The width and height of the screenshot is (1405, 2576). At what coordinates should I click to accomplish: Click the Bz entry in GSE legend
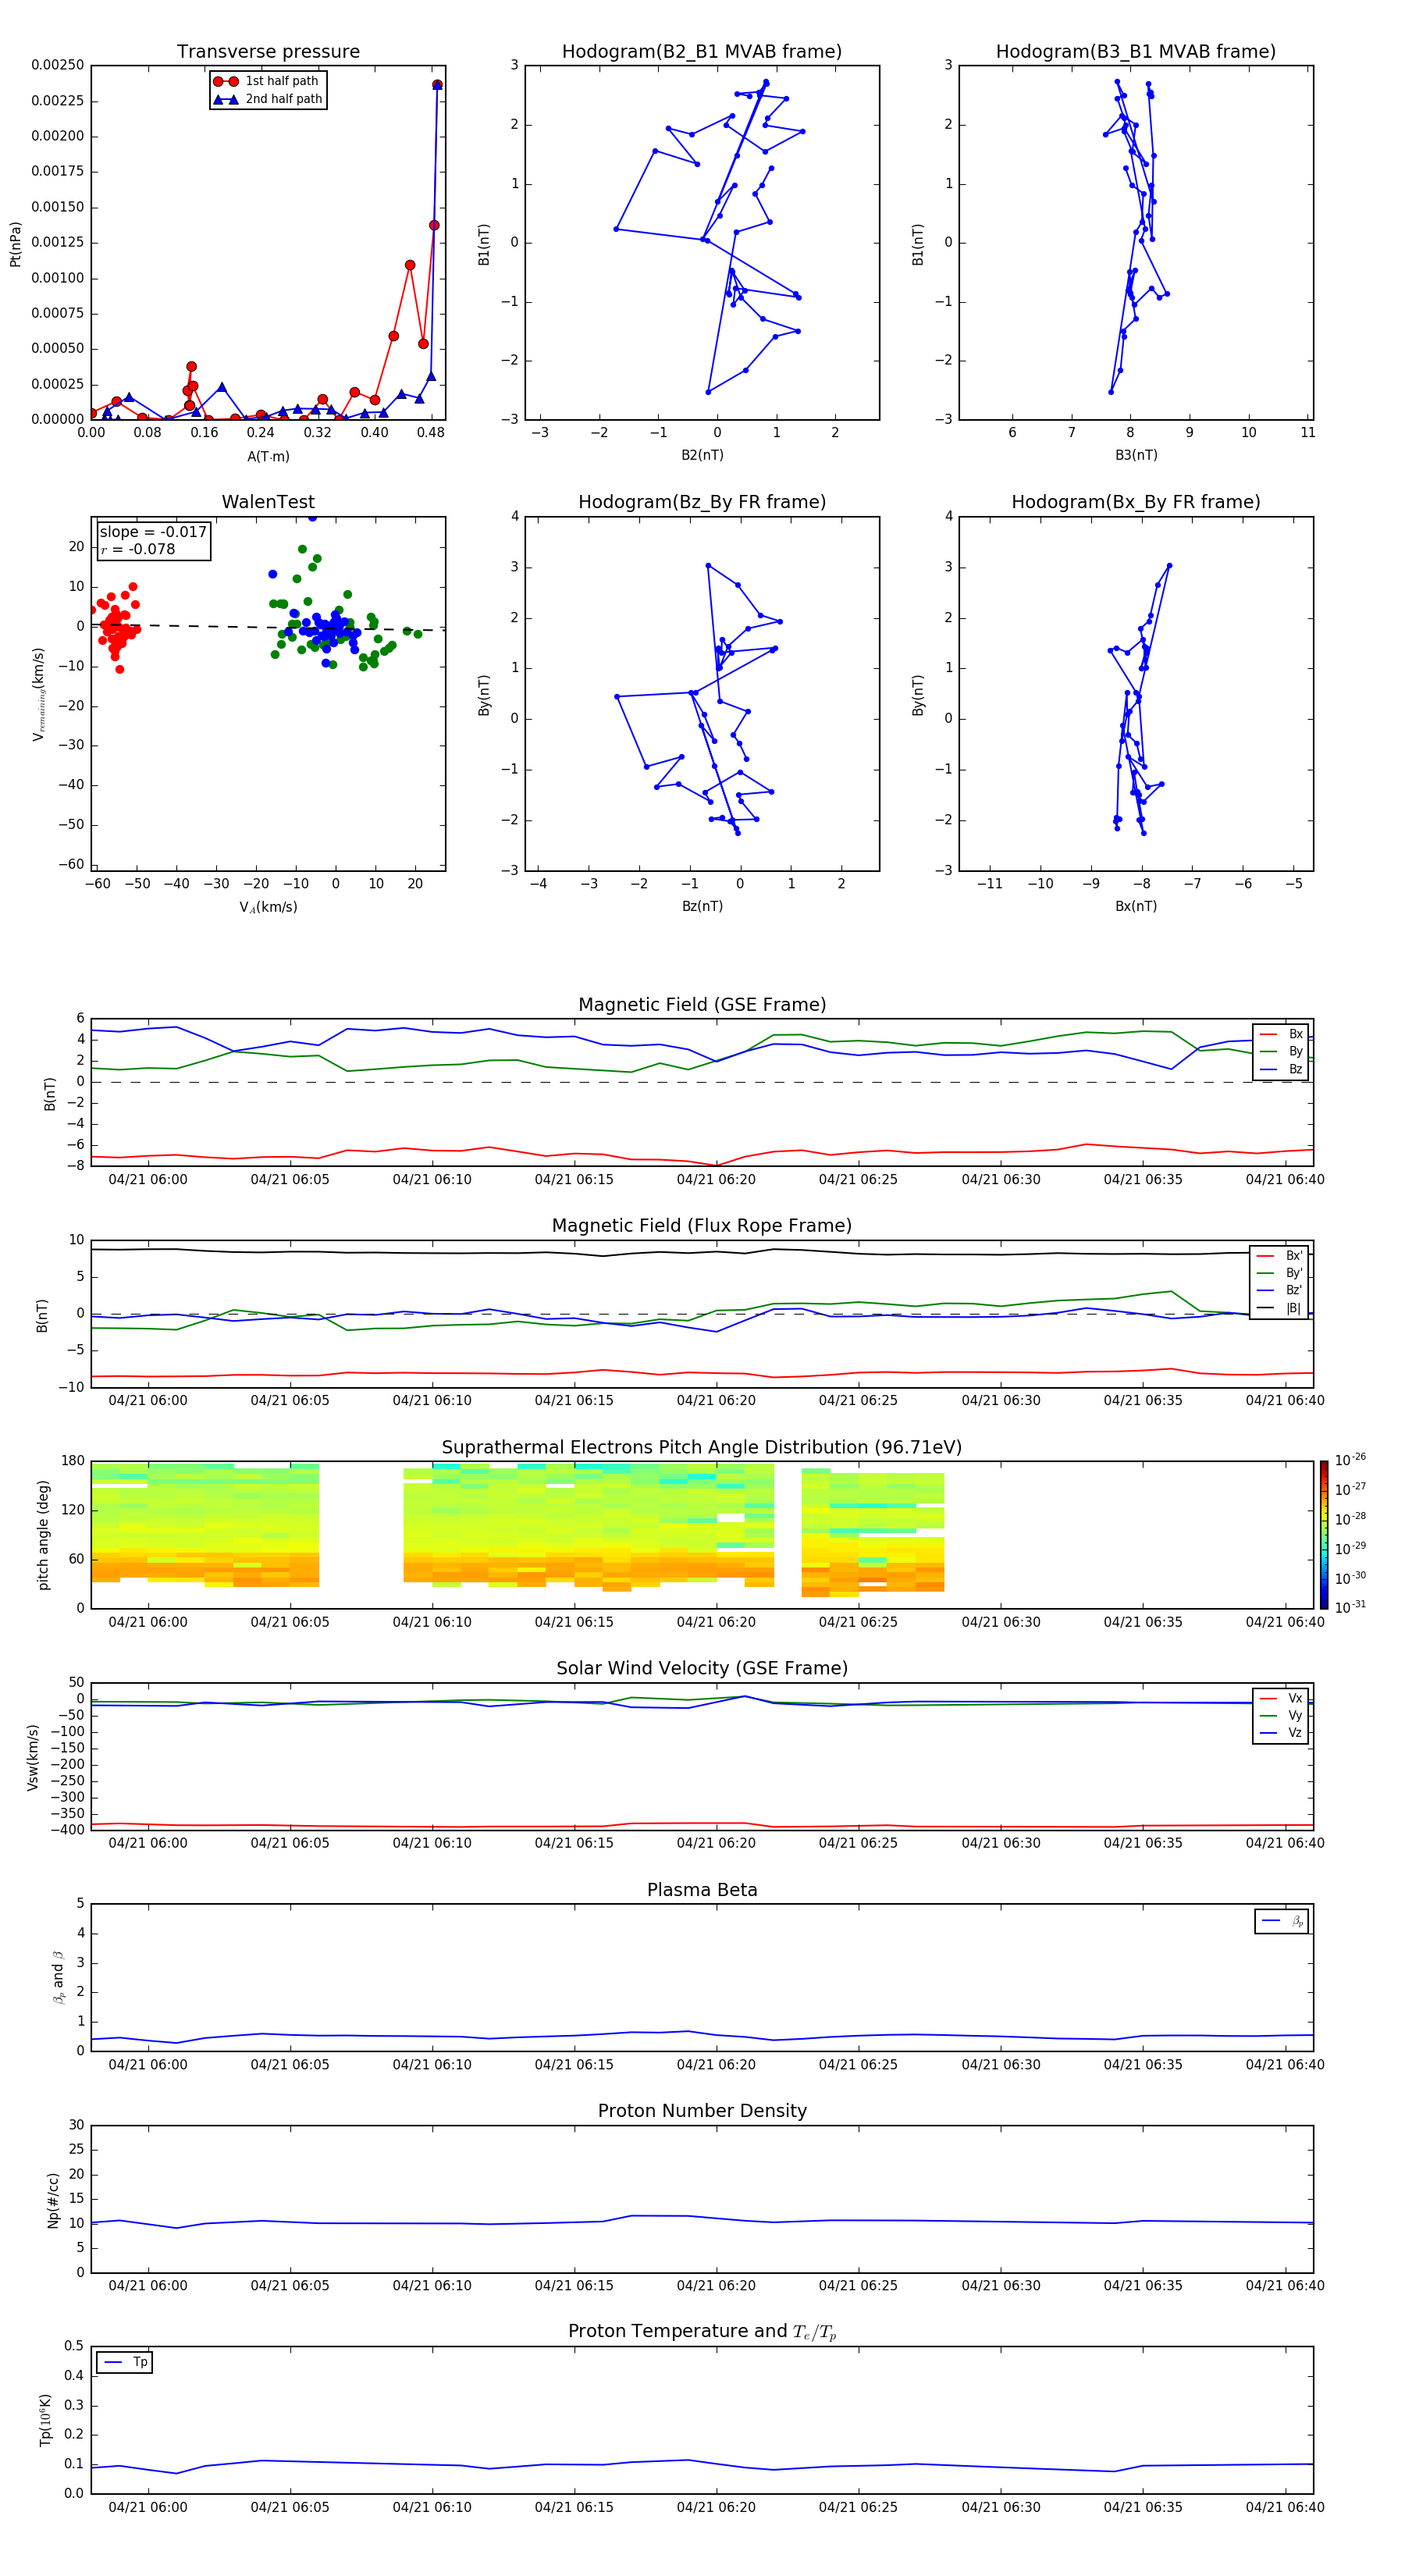pos(1281,1069)
